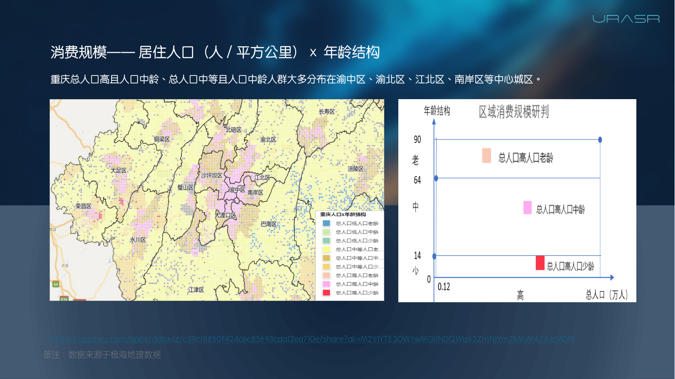Click the peach 总人口高人口老龄 swatch in map legend

coord(326,275)
